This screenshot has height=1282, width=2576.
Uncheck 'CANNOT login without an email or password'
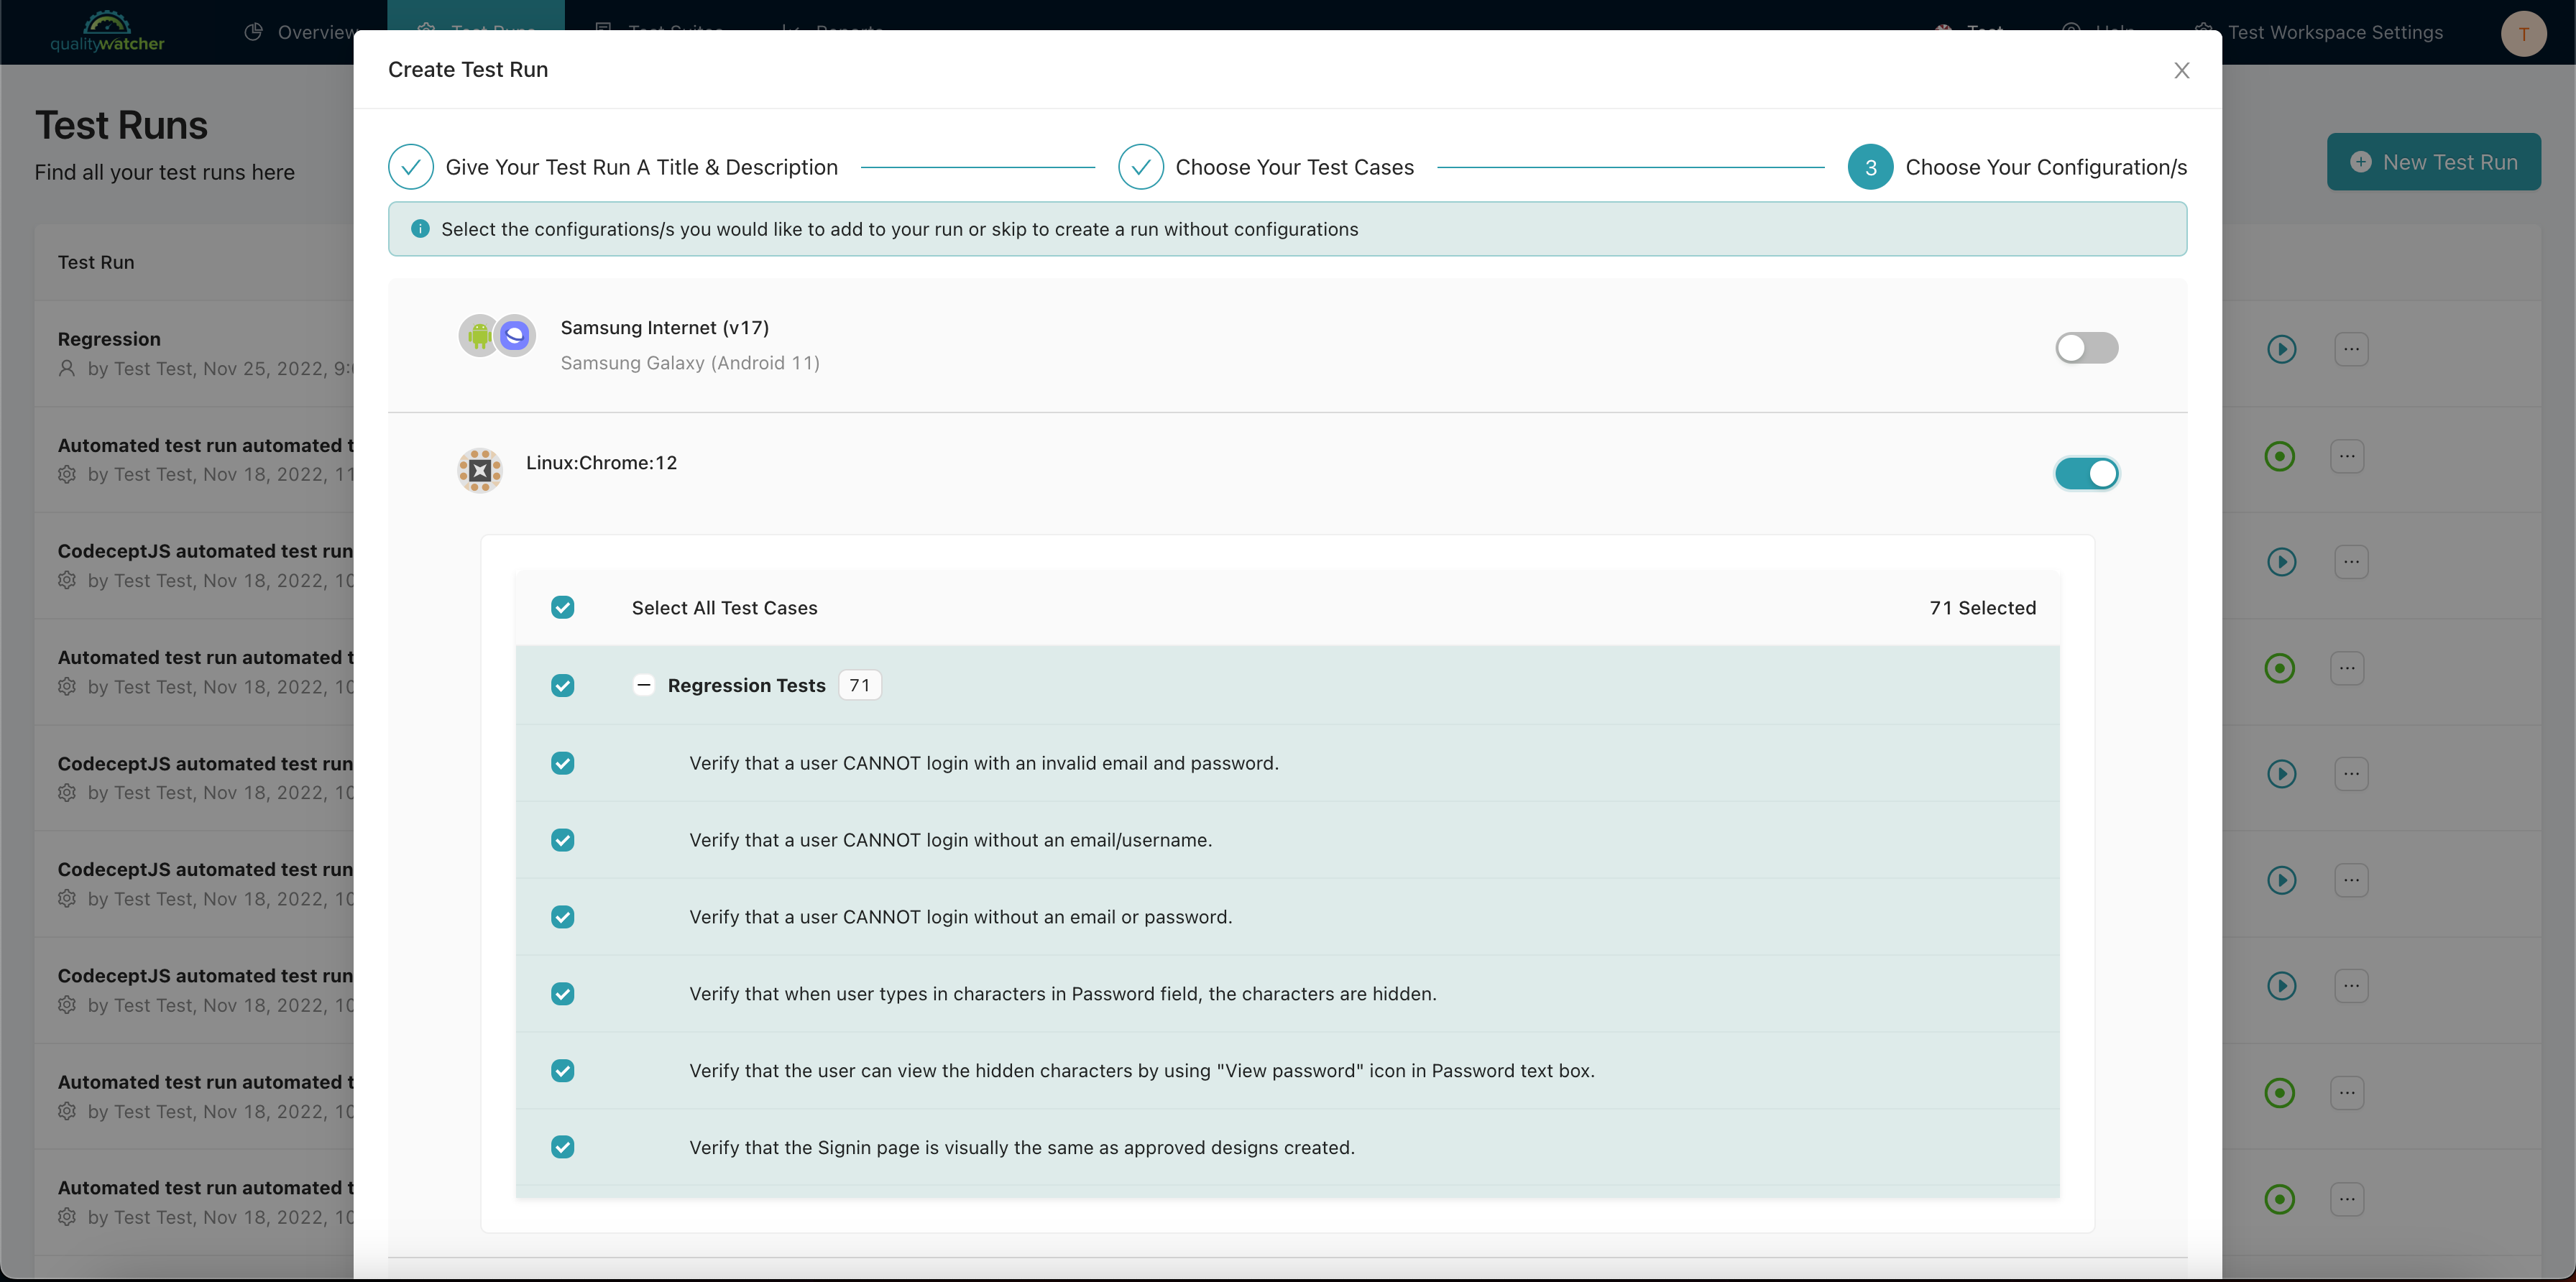563,917
